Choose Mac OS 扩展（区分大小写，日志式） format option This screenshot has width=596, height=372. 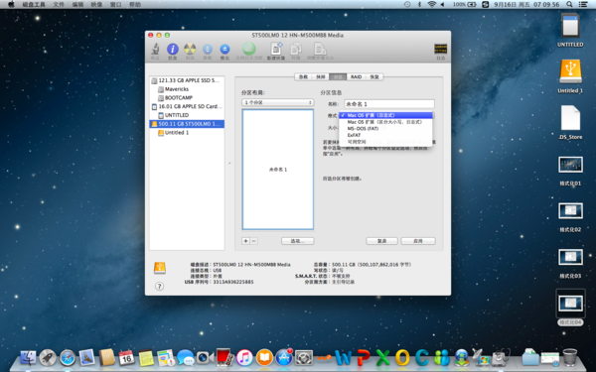(385, 122)
